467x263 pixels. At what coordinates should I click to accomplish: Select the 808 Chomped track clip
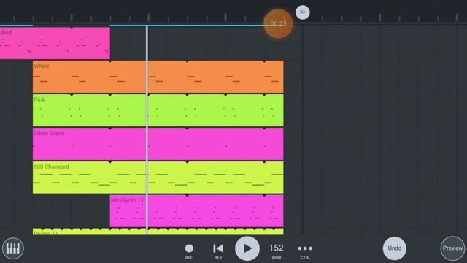(158, 178)
